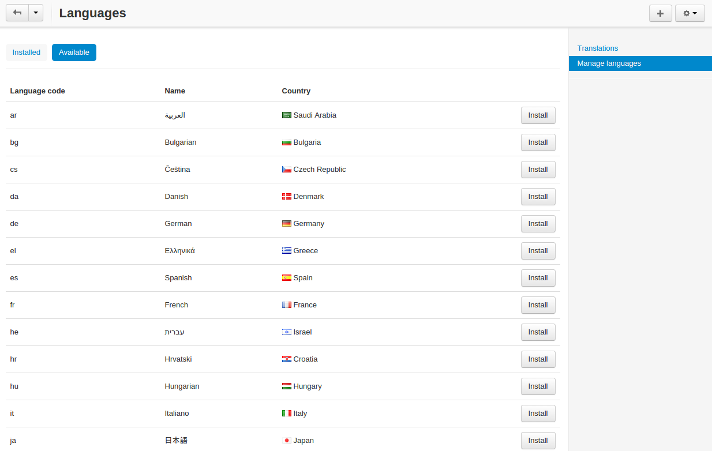Viewport: 712px width, 451px height.
Task: Click the plus add language button
Action: (661, 13)
